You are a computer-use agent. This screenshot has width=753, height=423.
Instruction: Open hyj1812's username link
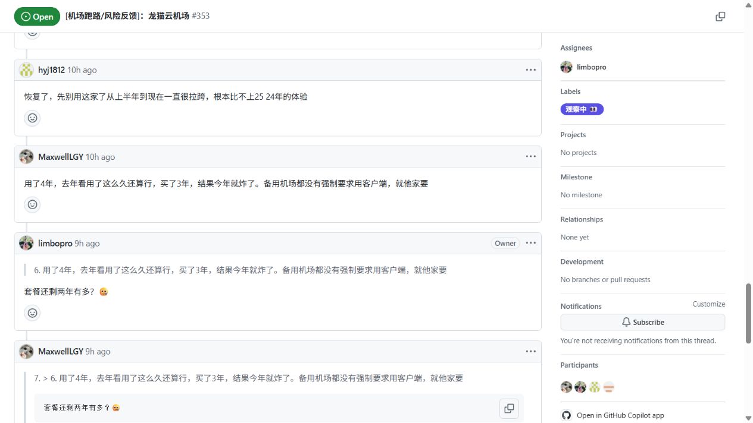click(51, 70)
